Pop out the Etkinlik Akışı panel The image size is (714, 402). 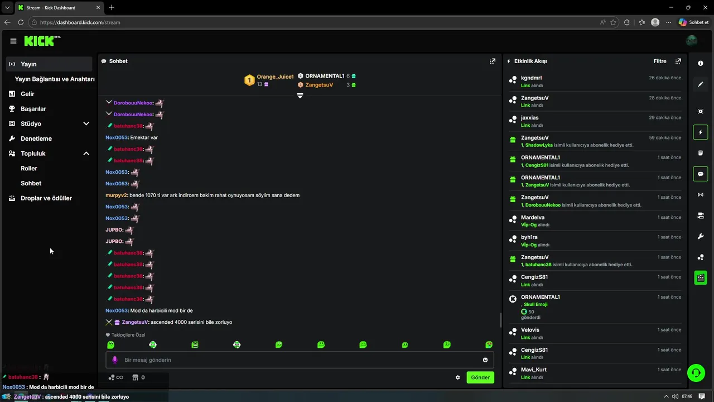coord(678,61)
